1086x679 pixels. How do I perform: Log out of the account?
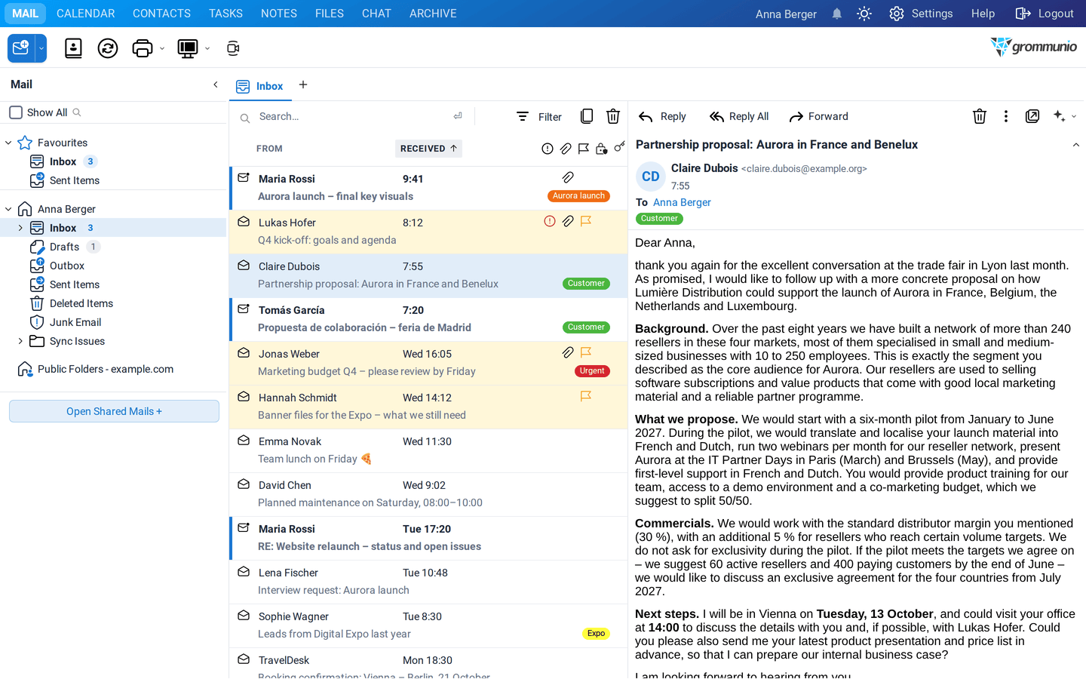(1045, 14)
